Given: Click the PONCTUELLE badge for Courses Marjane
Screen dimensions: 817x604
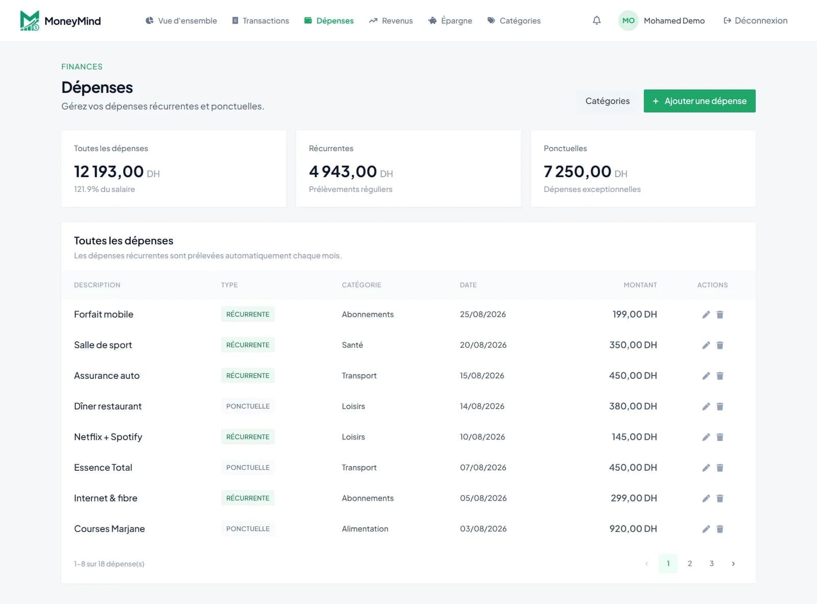Looking at the screenshot, I should pyautogui.click(x=248, y=529).
